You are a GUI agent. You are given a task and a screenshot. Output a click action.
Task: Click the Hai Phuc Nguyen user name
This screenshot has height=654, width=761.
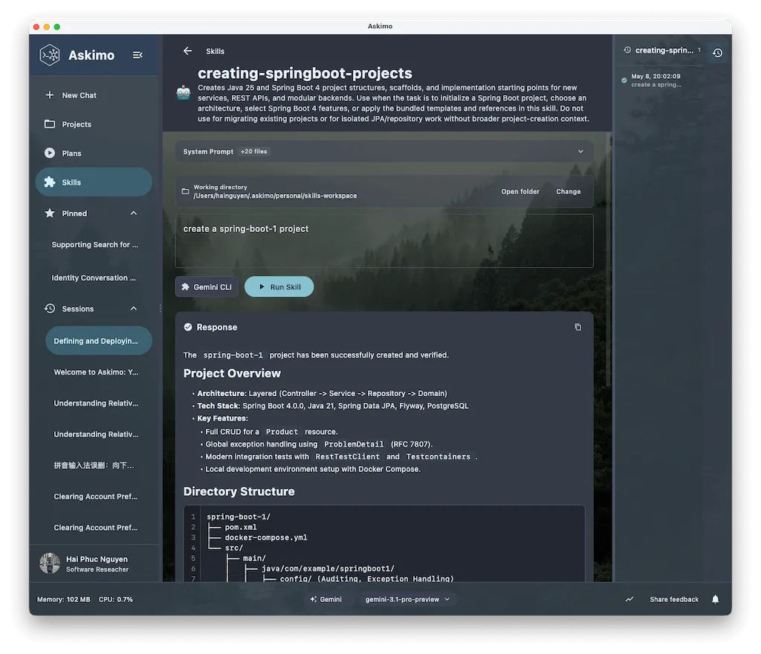97,559
